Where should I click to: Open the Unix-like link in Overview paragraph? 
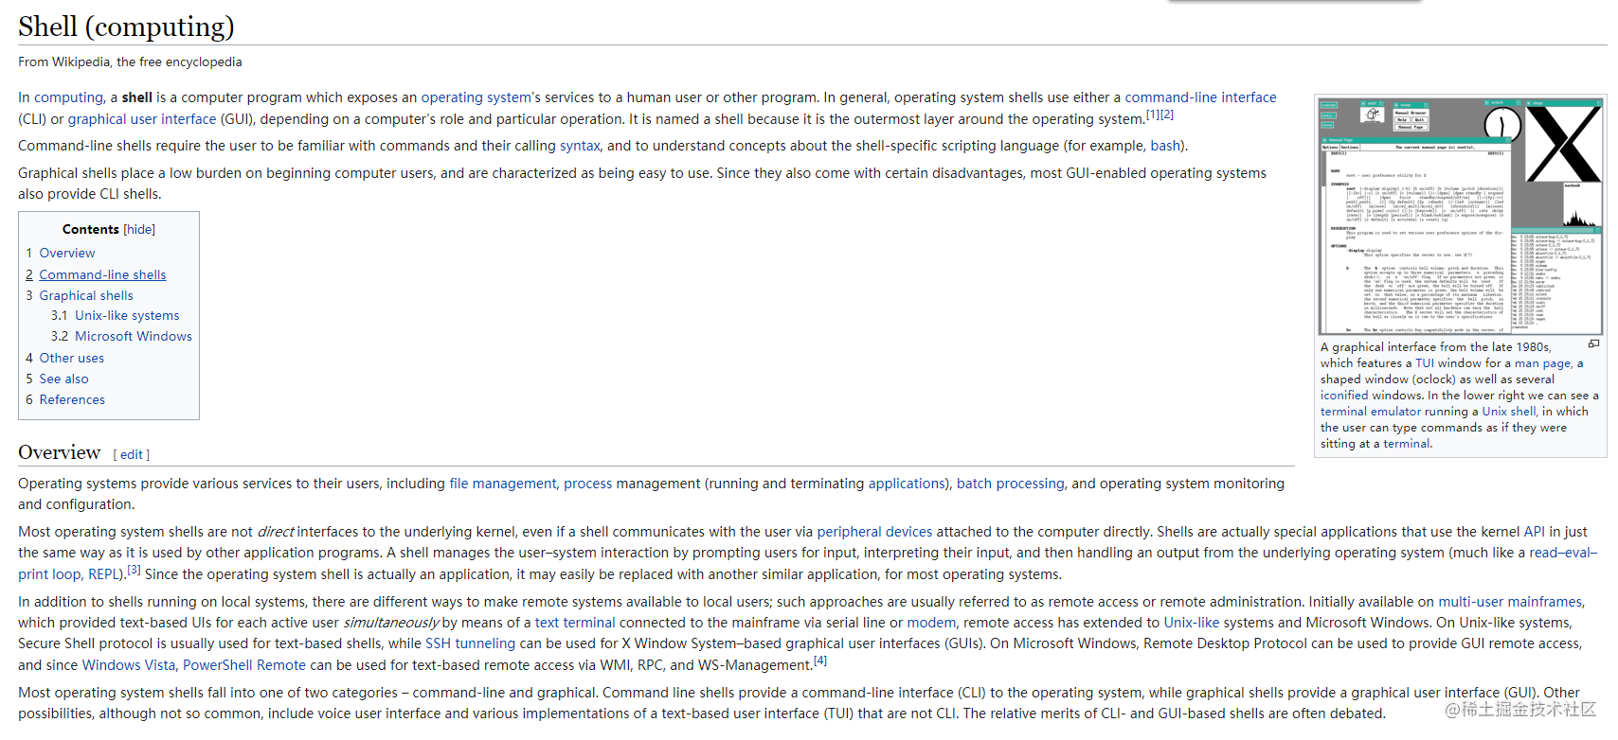pos(1192,623)
